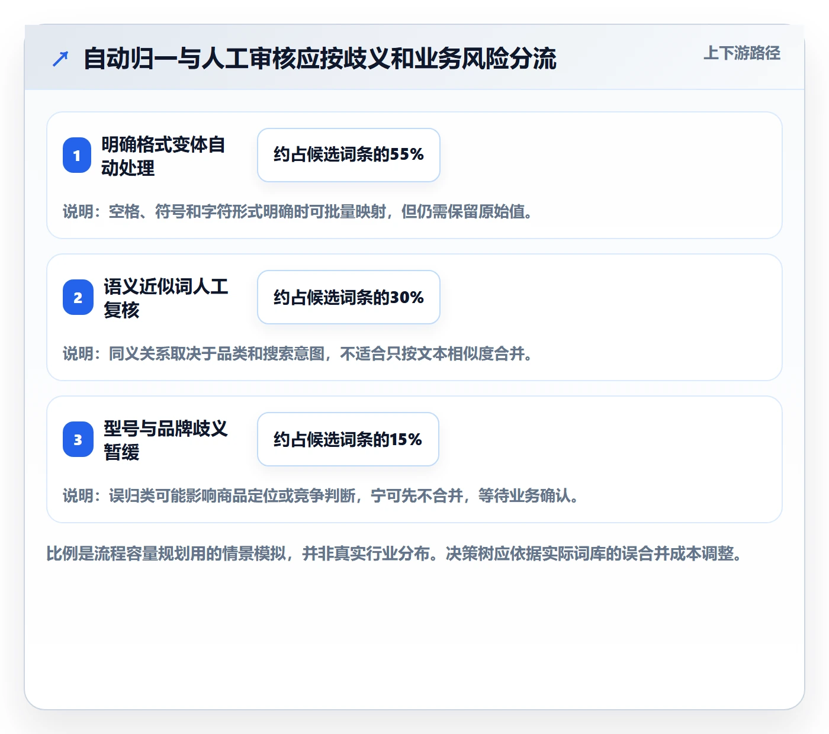The width and height of the screenshot is (829, 734).
Task: Click the note starting 说明：同义关系取决于品类
Action: 298,353
